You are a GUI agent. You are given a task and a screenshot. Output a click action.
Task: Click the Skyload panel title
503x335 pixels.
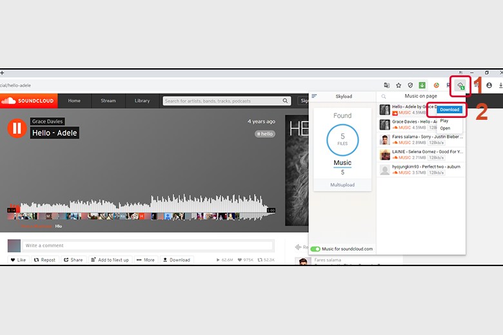344,96
